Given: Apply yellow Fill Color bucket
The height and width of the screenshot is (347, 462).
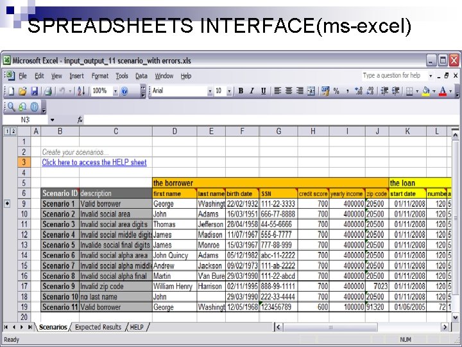Looking at the screenshot, I should pos(426,91).
